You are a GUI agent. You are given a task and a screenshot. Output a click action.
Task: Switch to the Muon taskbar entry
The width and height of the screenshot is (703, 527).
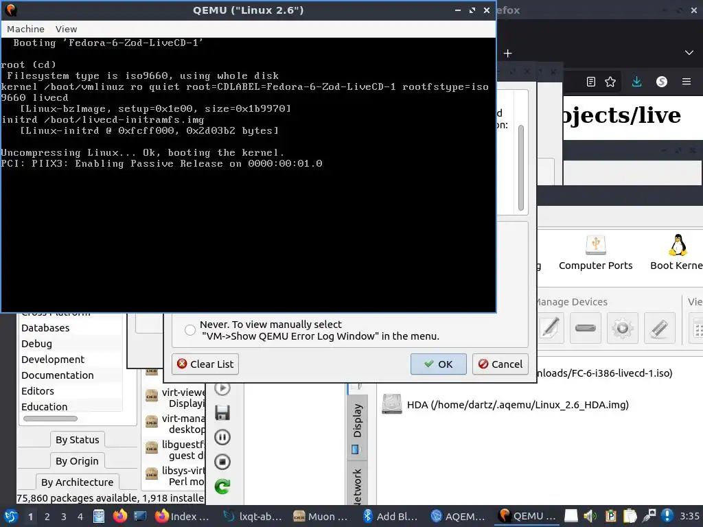click(321, 517)
